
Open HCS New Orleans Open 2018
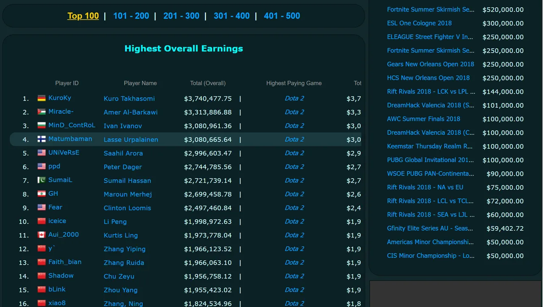(428, 78)
